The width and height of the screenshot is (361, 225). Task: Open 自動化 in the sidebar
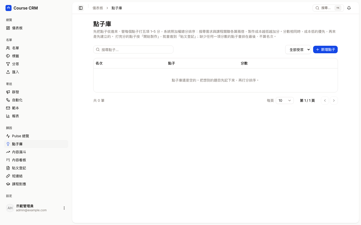tap(36, 100)
